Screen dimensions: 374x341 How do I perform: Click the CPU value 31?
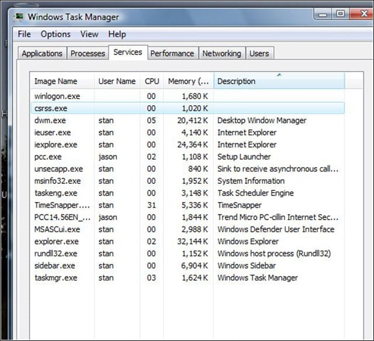151,205
